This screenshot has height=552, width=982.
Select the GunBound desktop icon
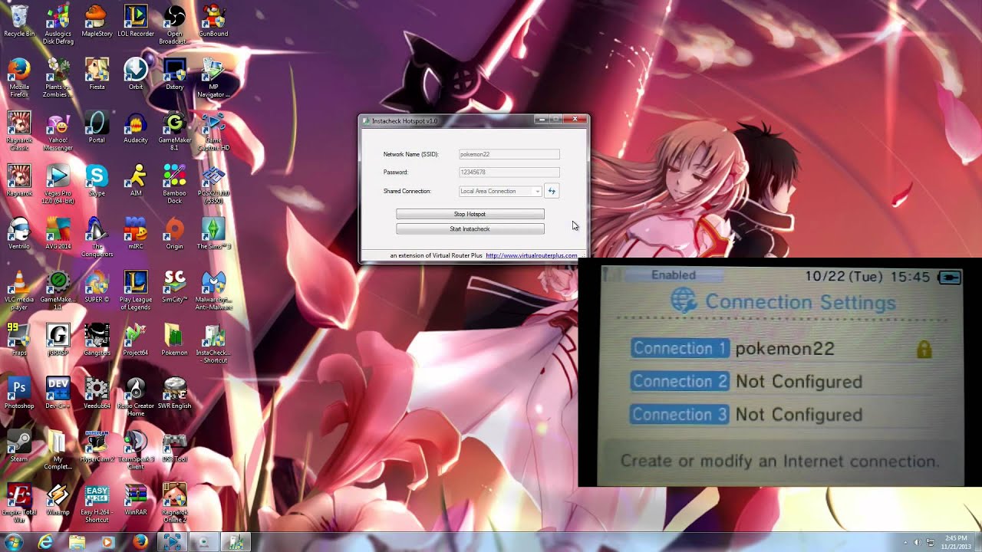coord(213,21)
